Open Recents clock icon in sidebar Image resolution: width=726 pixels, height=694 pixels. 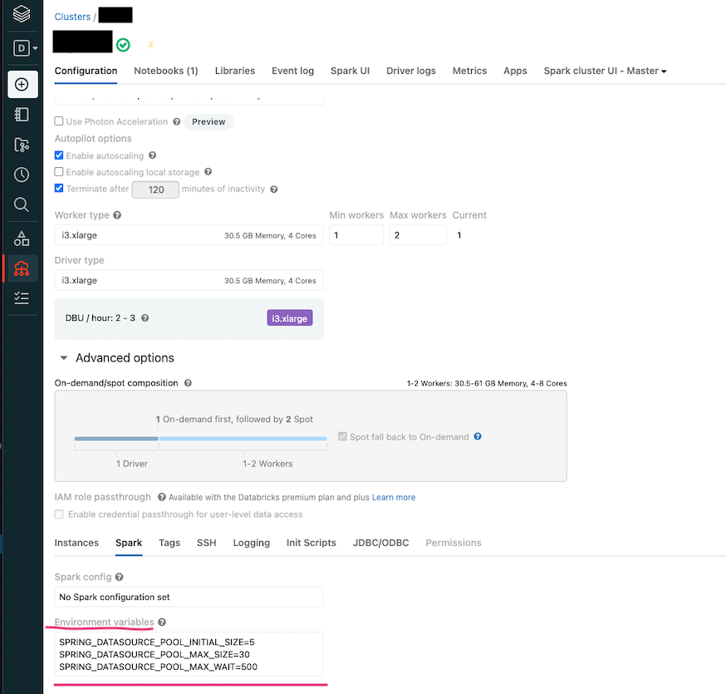click(x=22, y=174)
